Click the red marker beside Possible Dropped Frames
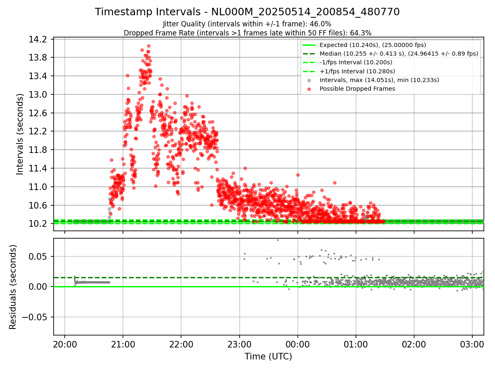 (x=309, y=89)
